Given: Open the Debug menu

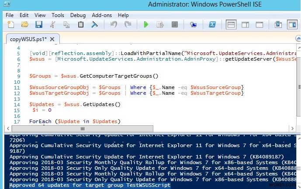Looking at the screenshot, I should click(x=78, y=15).
